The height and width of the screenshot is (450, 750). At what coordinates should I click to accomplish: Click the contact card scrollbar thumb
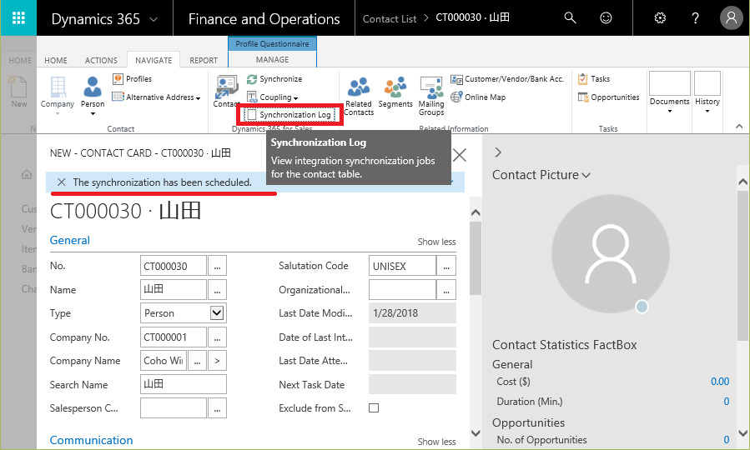[x=476, y=258]
